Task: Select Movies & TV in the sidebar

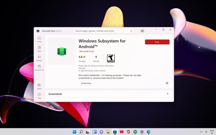Action: [x=39, y=68]
